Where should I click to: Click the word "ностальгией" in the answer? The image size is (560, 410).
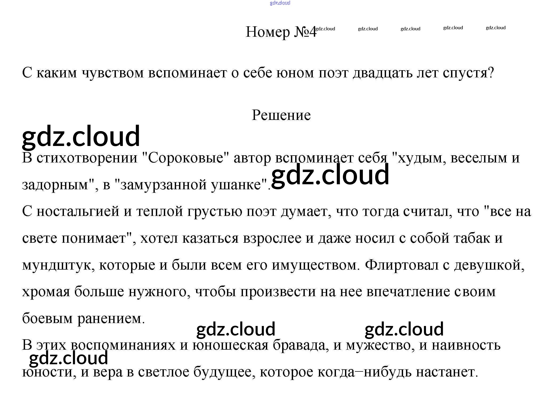click(78, 212)
